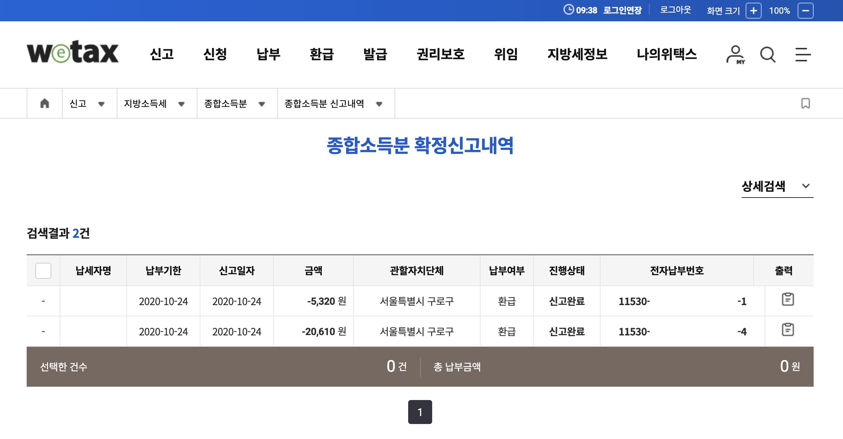Open the MY profile icon
843x439 pixels.
(x=735, y=55)
